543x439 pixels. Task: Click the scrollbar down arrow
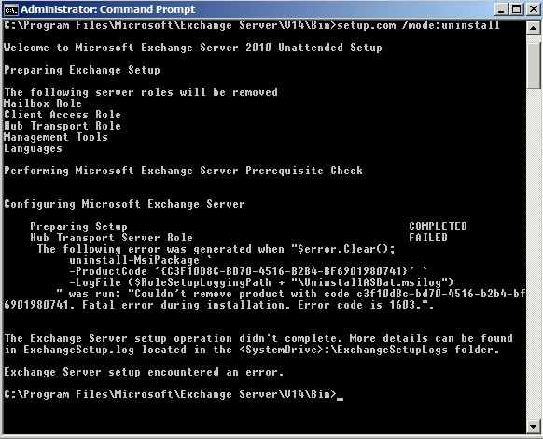[534, 426]
